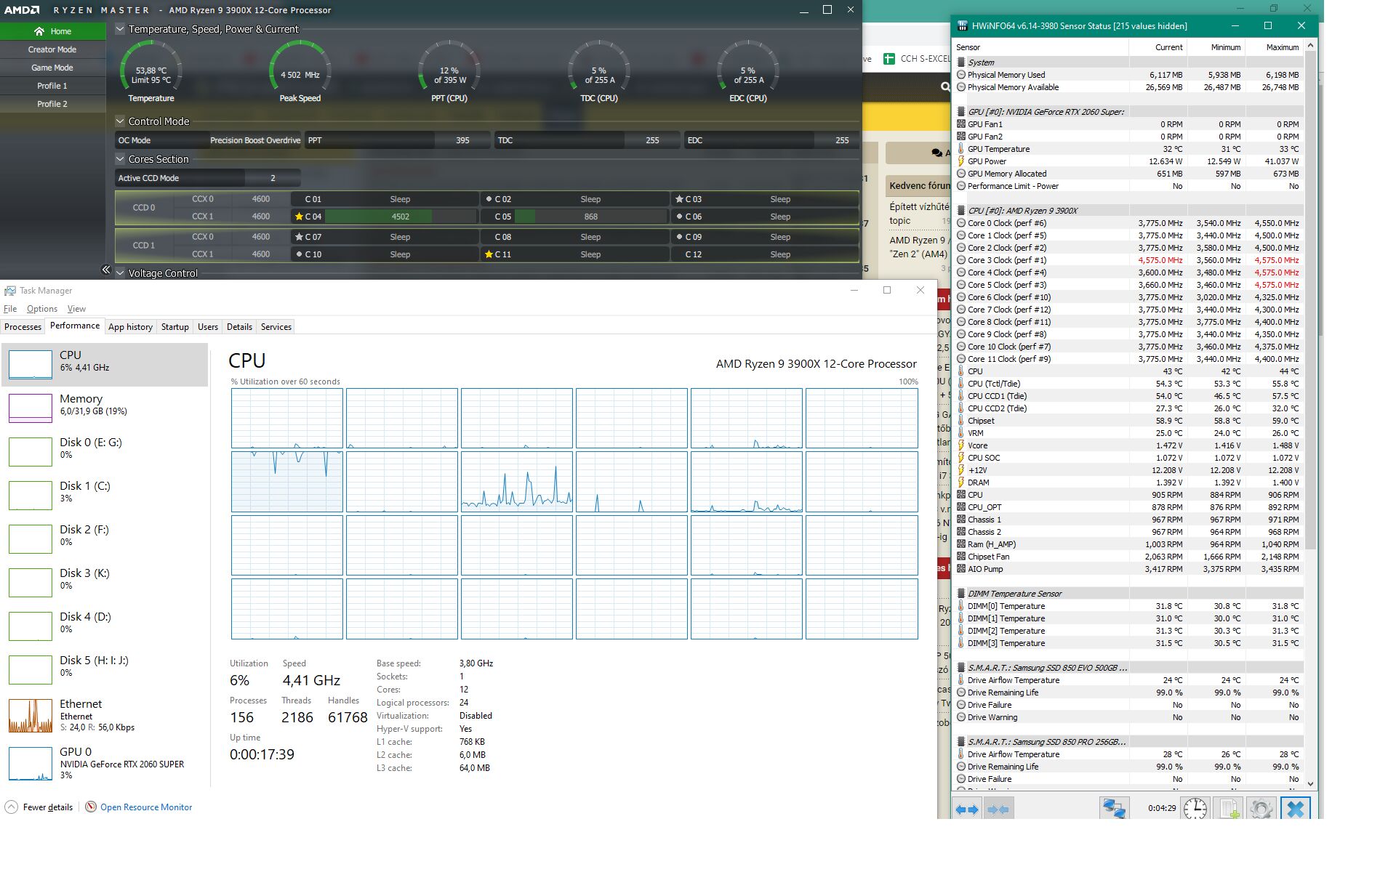Click the GPU Power lightning icon
Viewport: 1396px width, 872px height.
coord(961,161)
